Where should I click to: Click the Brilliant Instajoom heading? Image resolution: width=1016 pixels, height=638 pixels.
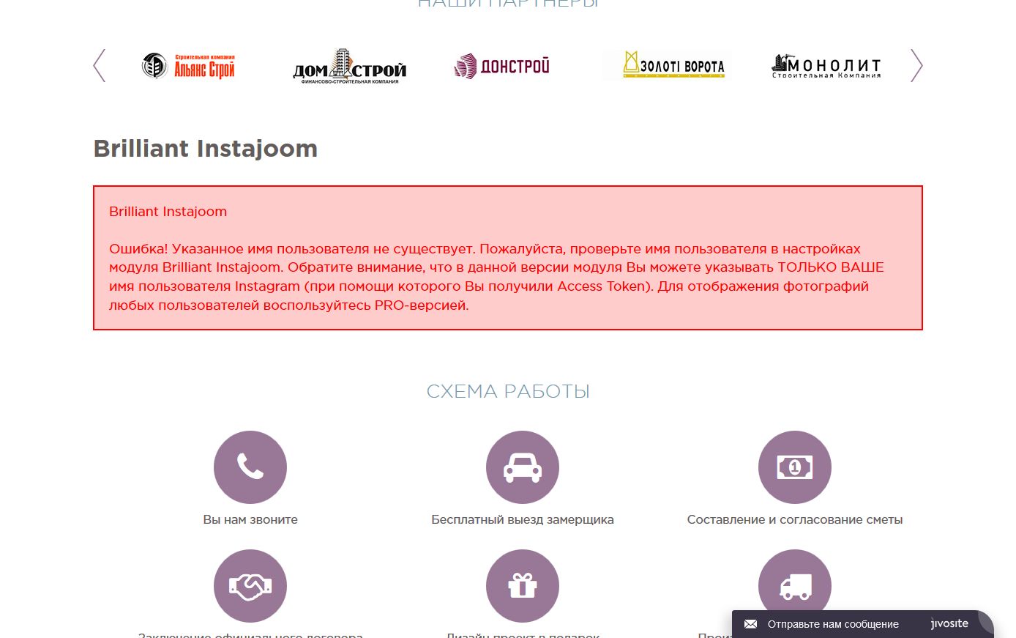(206, 149)
